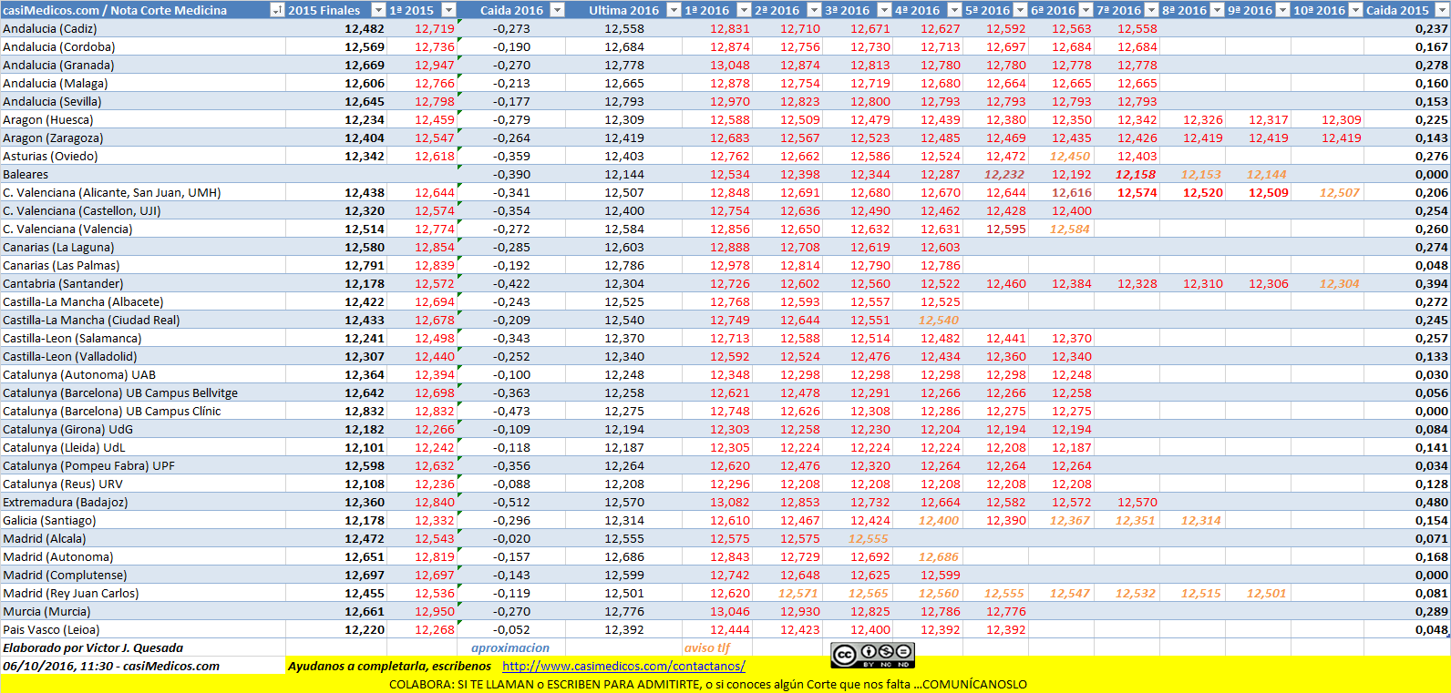Expand the 1ª 2016 filter dropdown
The height and width of the screenshot is (693, 1451).
click(744, 10)
